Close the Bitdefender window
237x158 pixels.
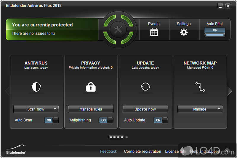[x=228, y=6]
